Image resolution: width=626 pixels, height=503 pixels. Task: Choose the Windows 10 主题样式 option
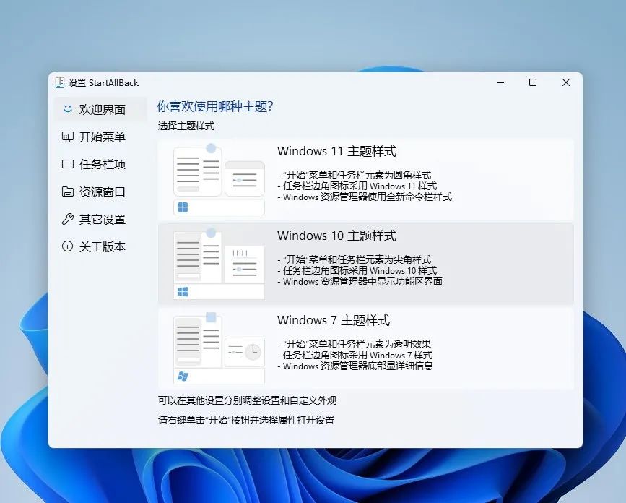(365, 264)
